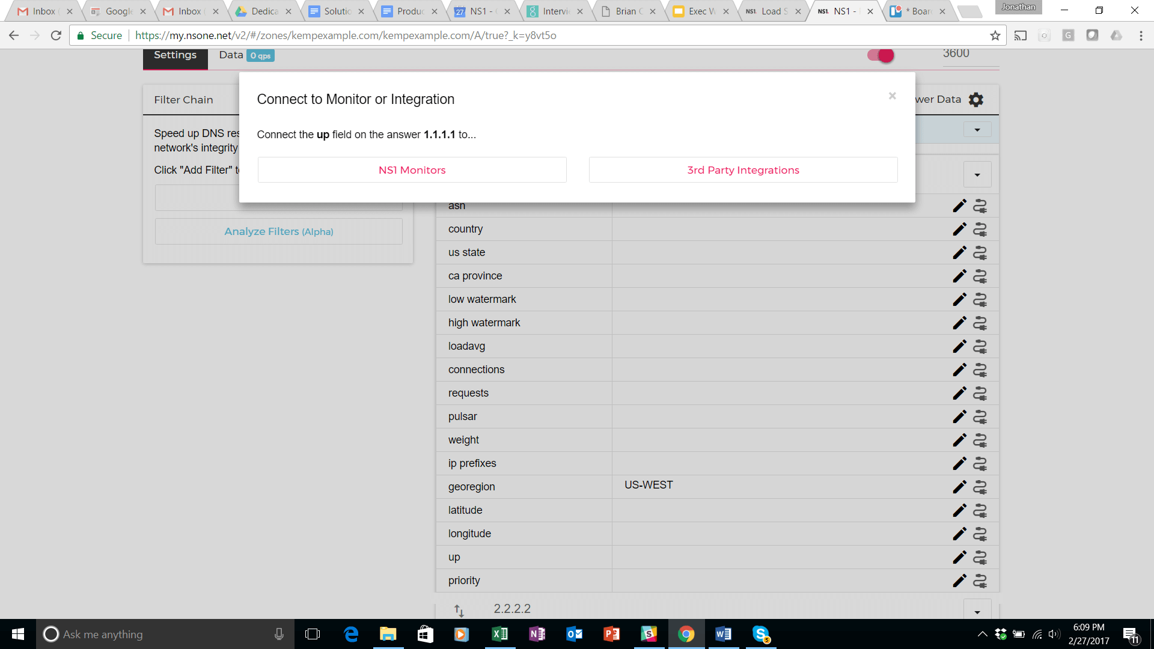Viewport: 1154px width, 649px height.
Task: Toggle the red switch near 3600
Action: [x=881, y=55]
